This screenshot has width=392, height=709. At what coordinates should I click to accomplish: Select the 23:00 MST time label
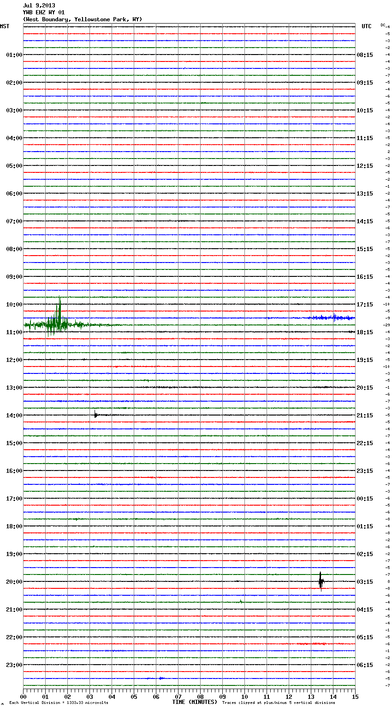[x=14, y=665]
